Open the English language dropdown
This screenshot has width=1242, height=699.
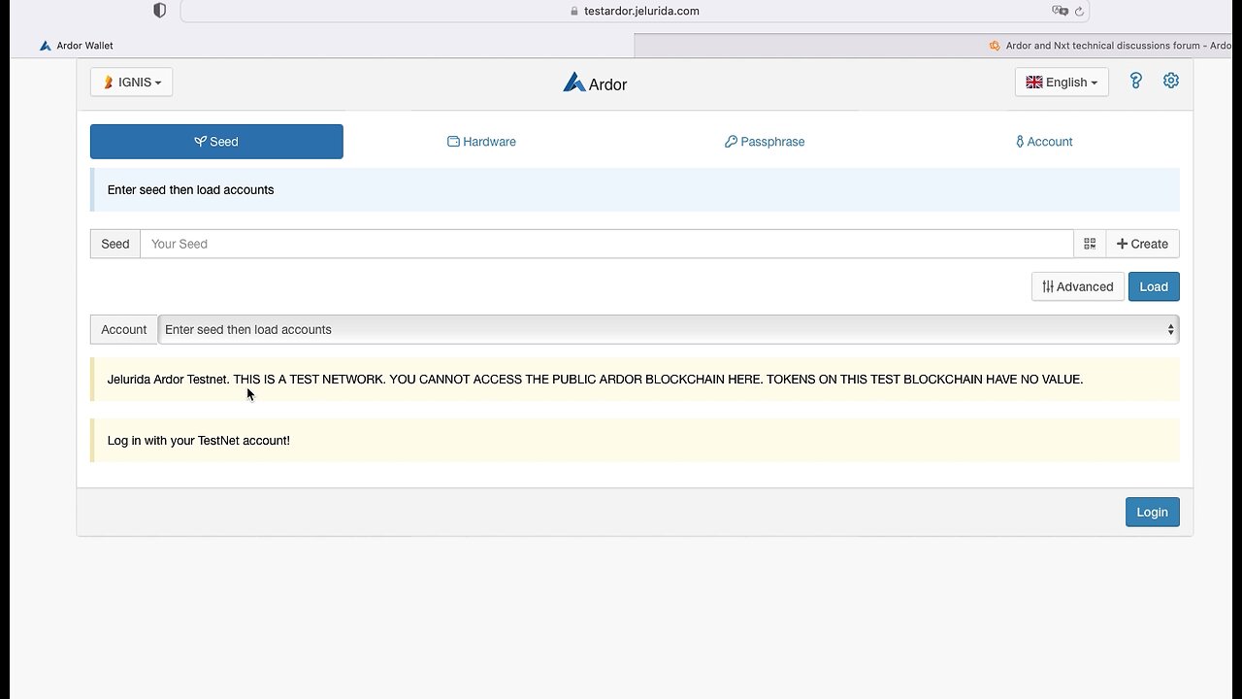pyautogui.click(x=1062, y=83)
